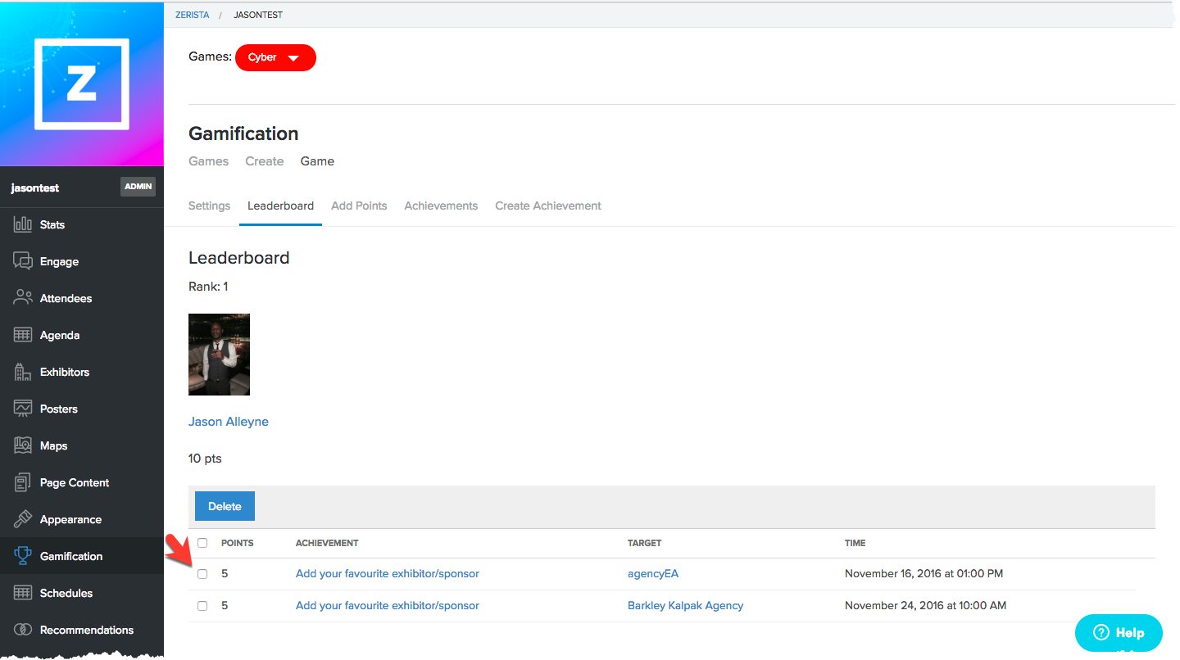Click the ACHIEVEMENT column header

(x=327, y=543)
